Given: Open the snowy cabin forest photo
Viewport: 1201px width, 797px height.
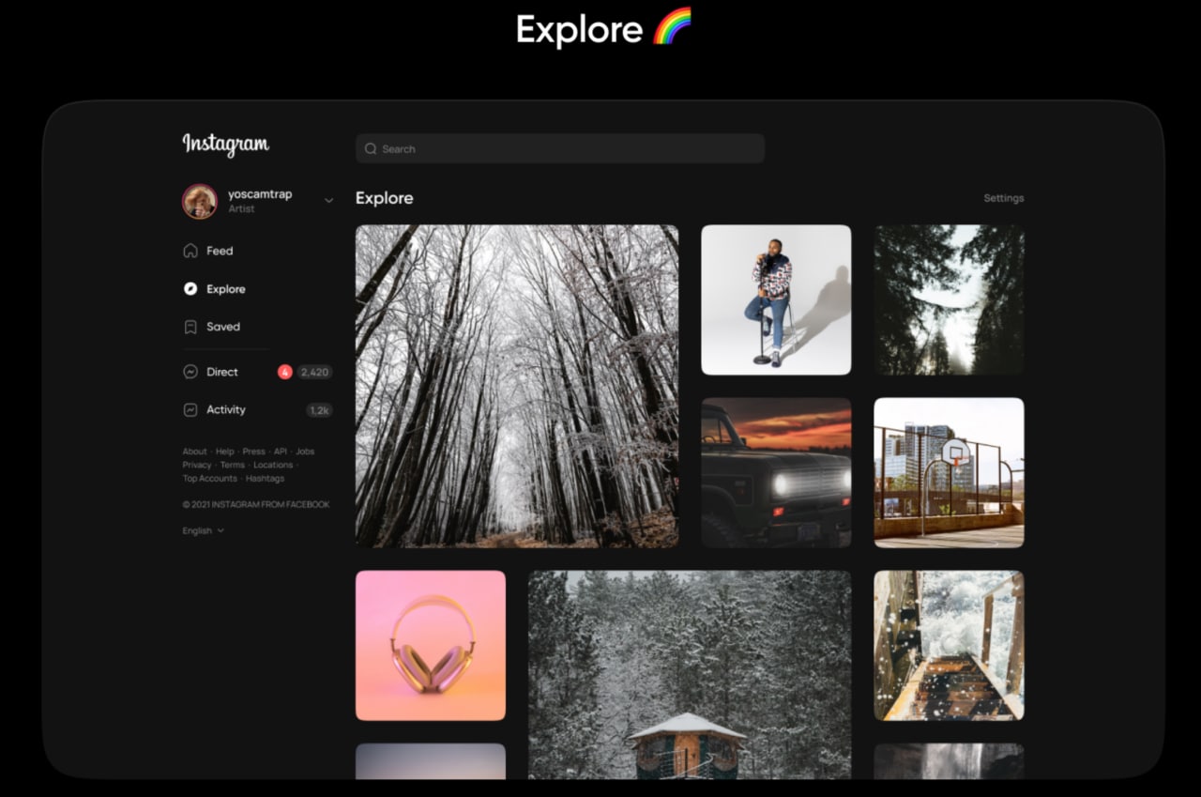Looking at the screenshot, I should [x=690, y=674].
